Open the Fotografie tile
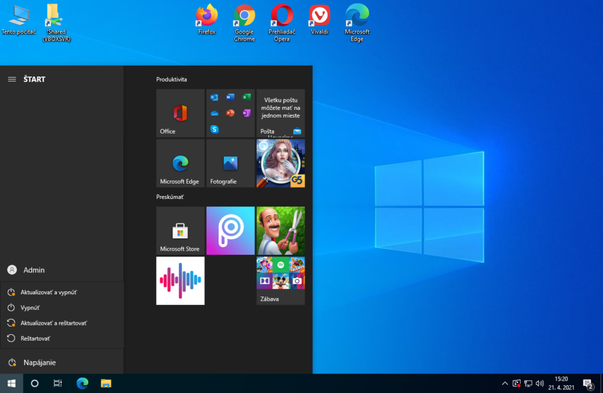603x393 pixels. point(230,164)
